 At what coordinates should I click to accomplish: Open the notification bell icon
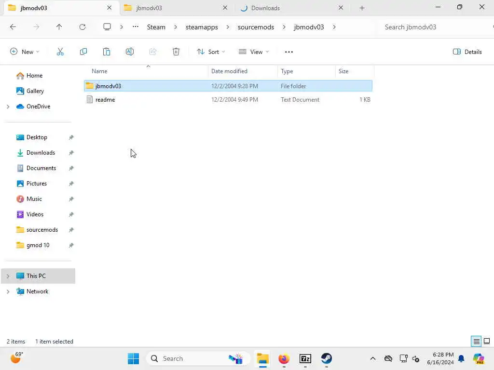tap(461, 358)
